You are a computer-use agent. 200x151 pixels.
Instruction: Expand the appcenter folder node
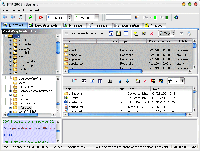11,45
